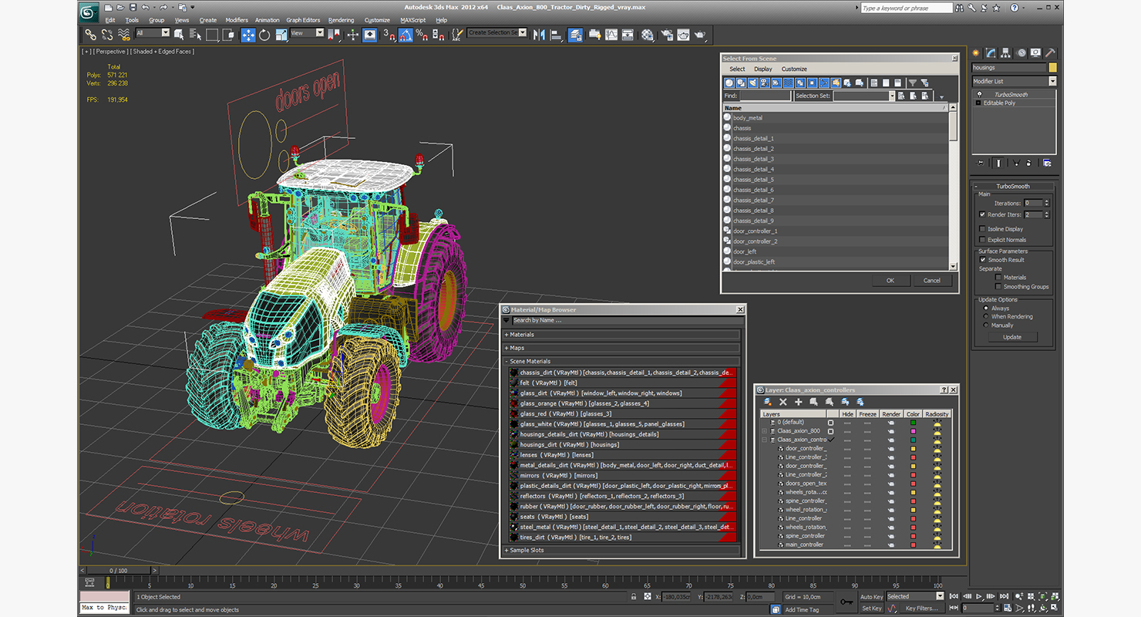Screen dimensions: 1141x617
Task: Open the Manage Layers toolbar icon
Action: tap(575, 35)
